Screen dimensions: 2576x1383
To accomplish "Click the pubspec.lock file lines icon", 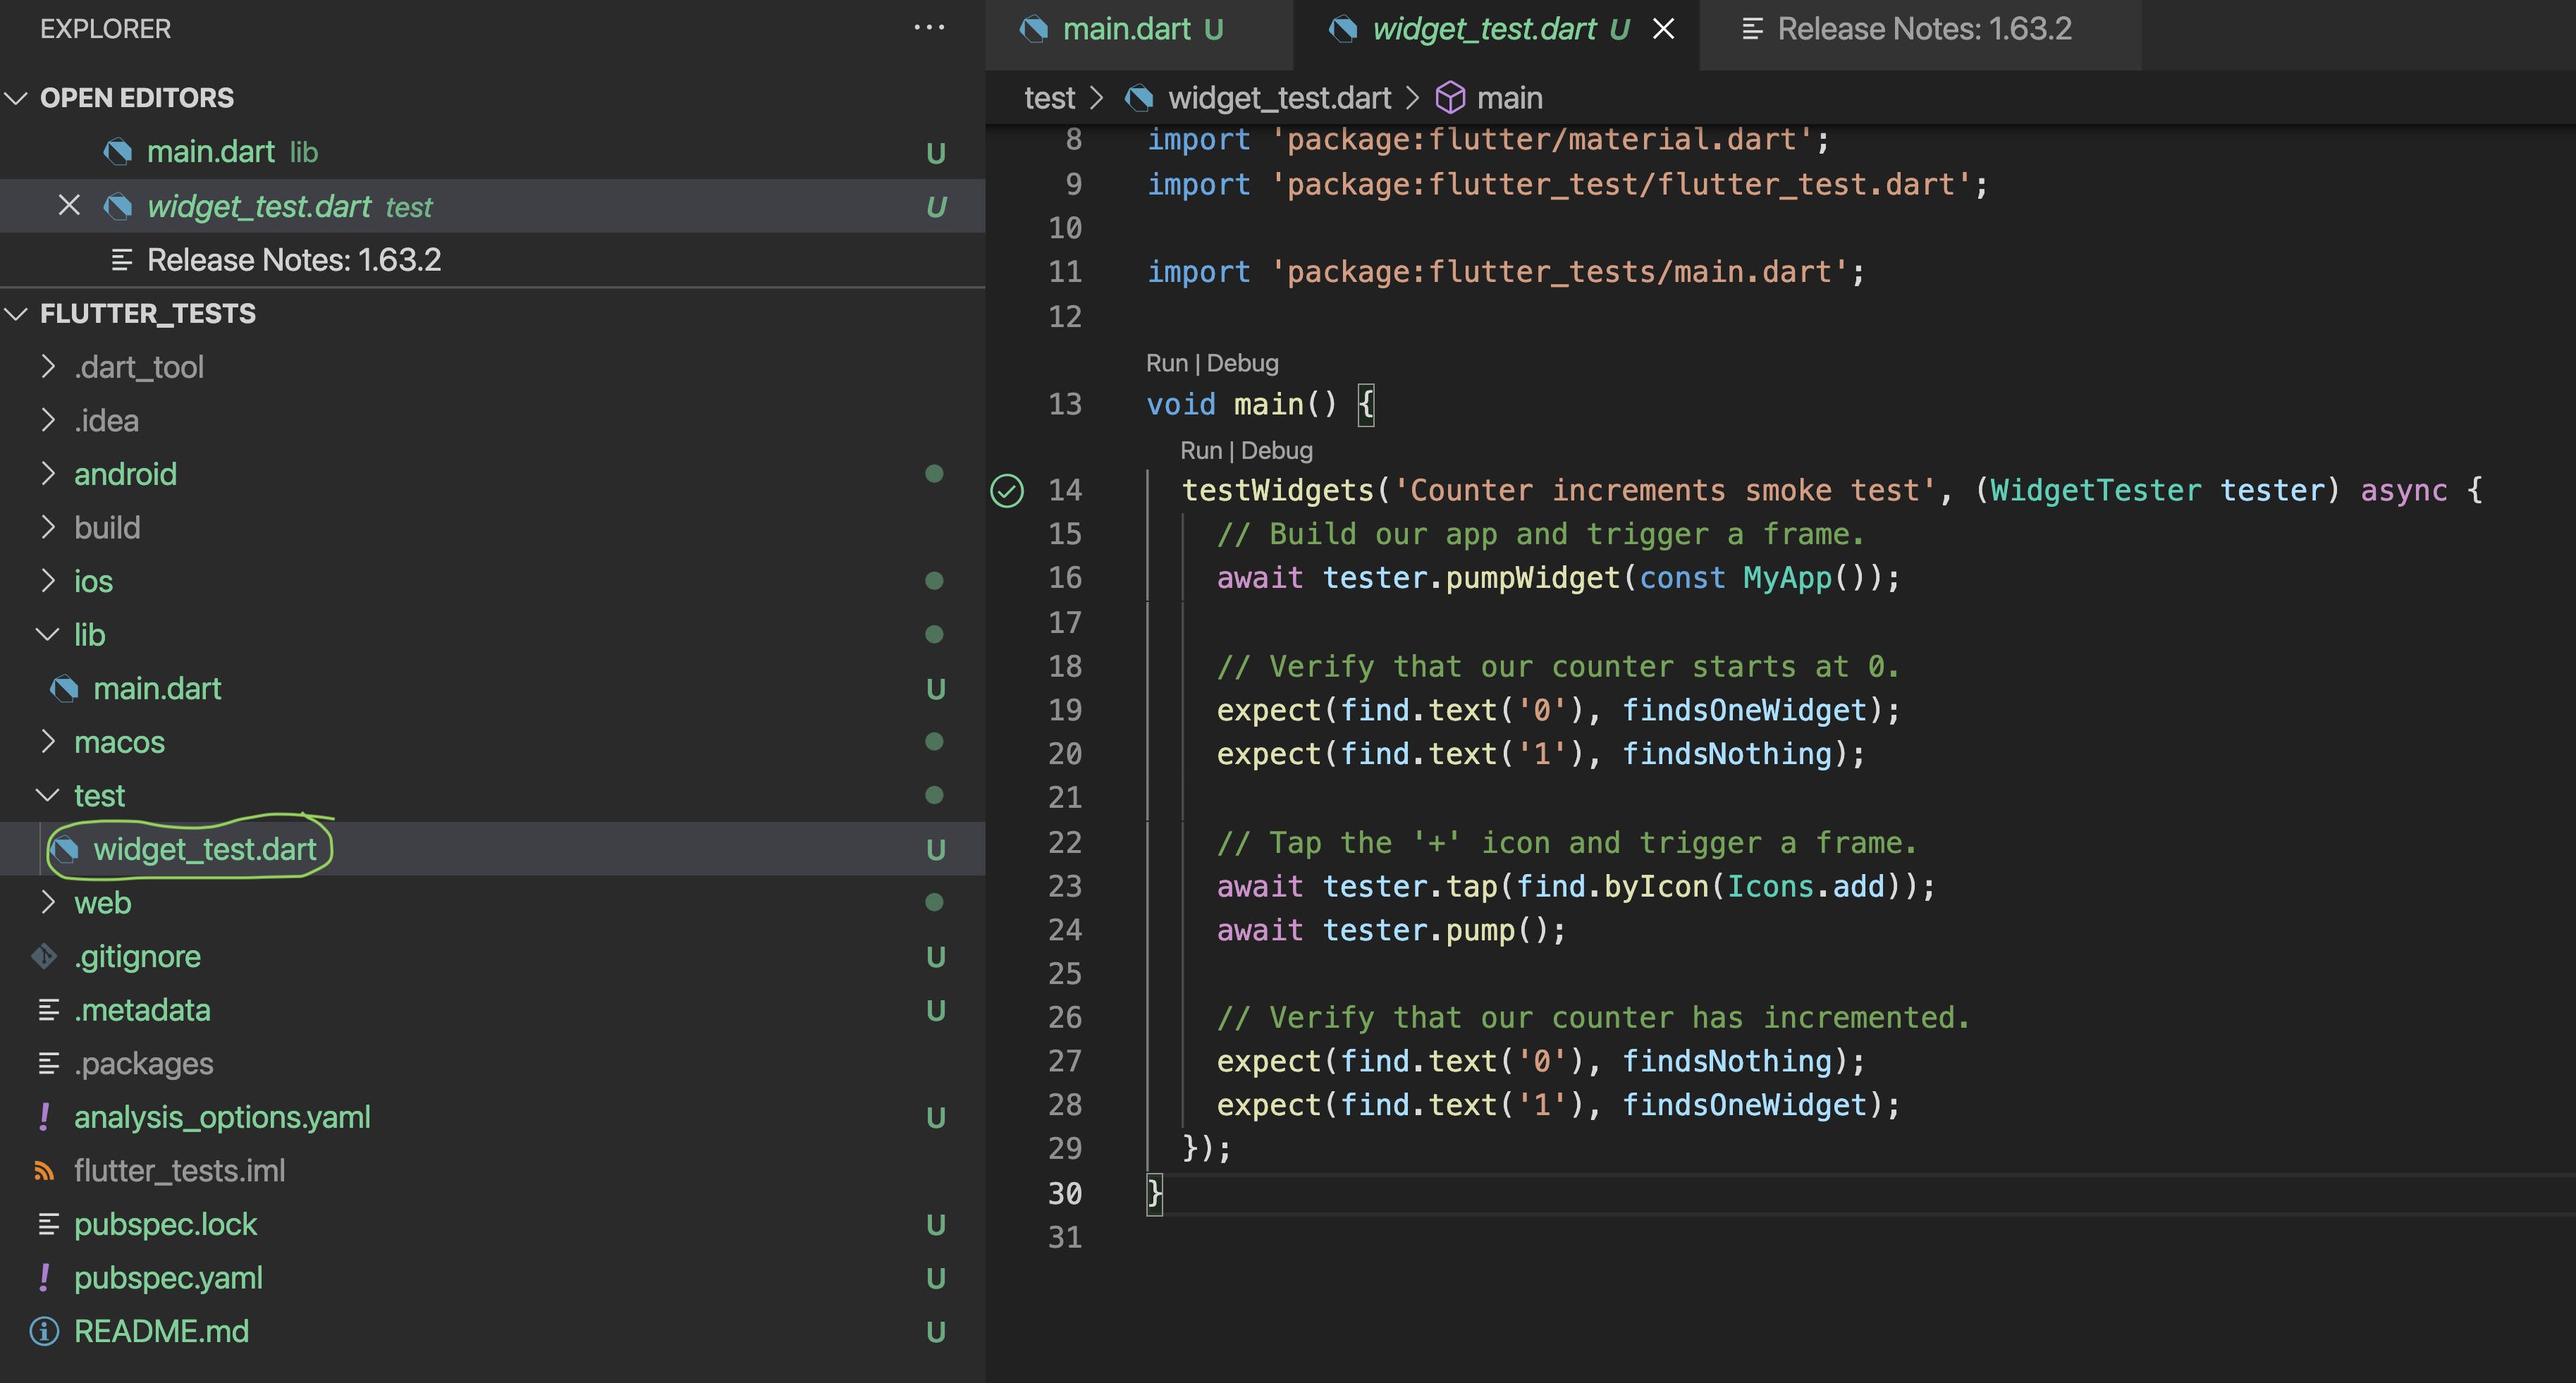I will point(48,1224).
